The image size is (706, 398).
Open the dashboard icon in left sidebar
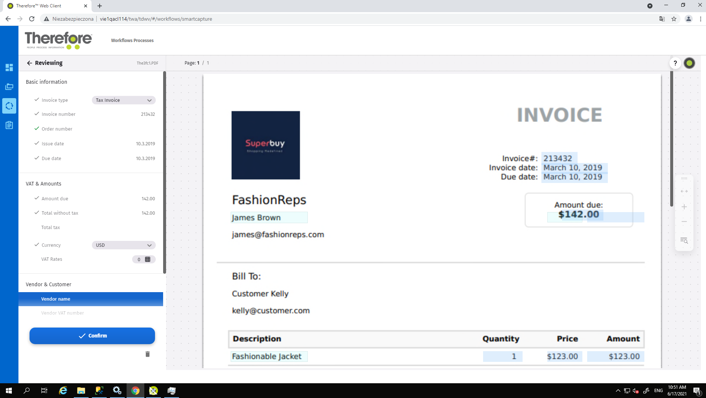[9, 68]
